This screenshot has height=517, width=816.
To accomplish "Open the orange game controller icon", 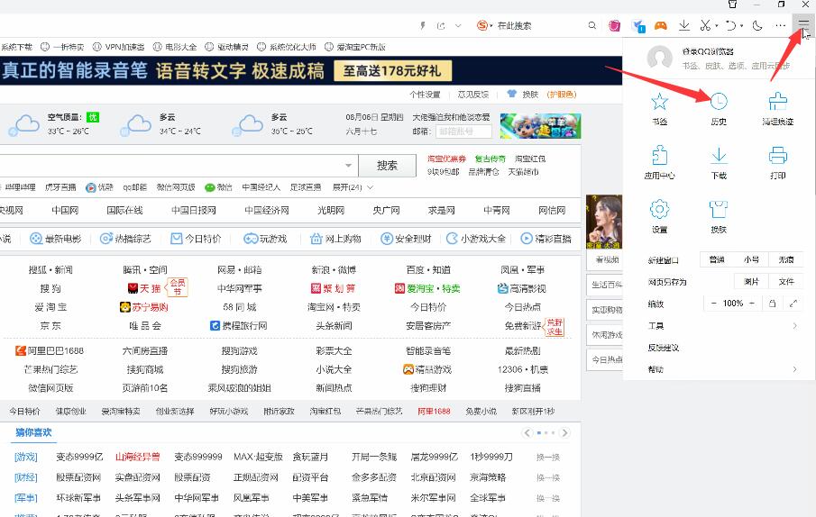I will pyautogui.click(x=661, y=25).
